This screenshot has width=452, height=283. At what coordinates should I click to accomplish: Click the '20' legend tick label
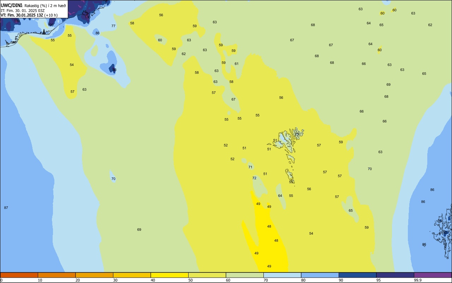pos(78,280)
